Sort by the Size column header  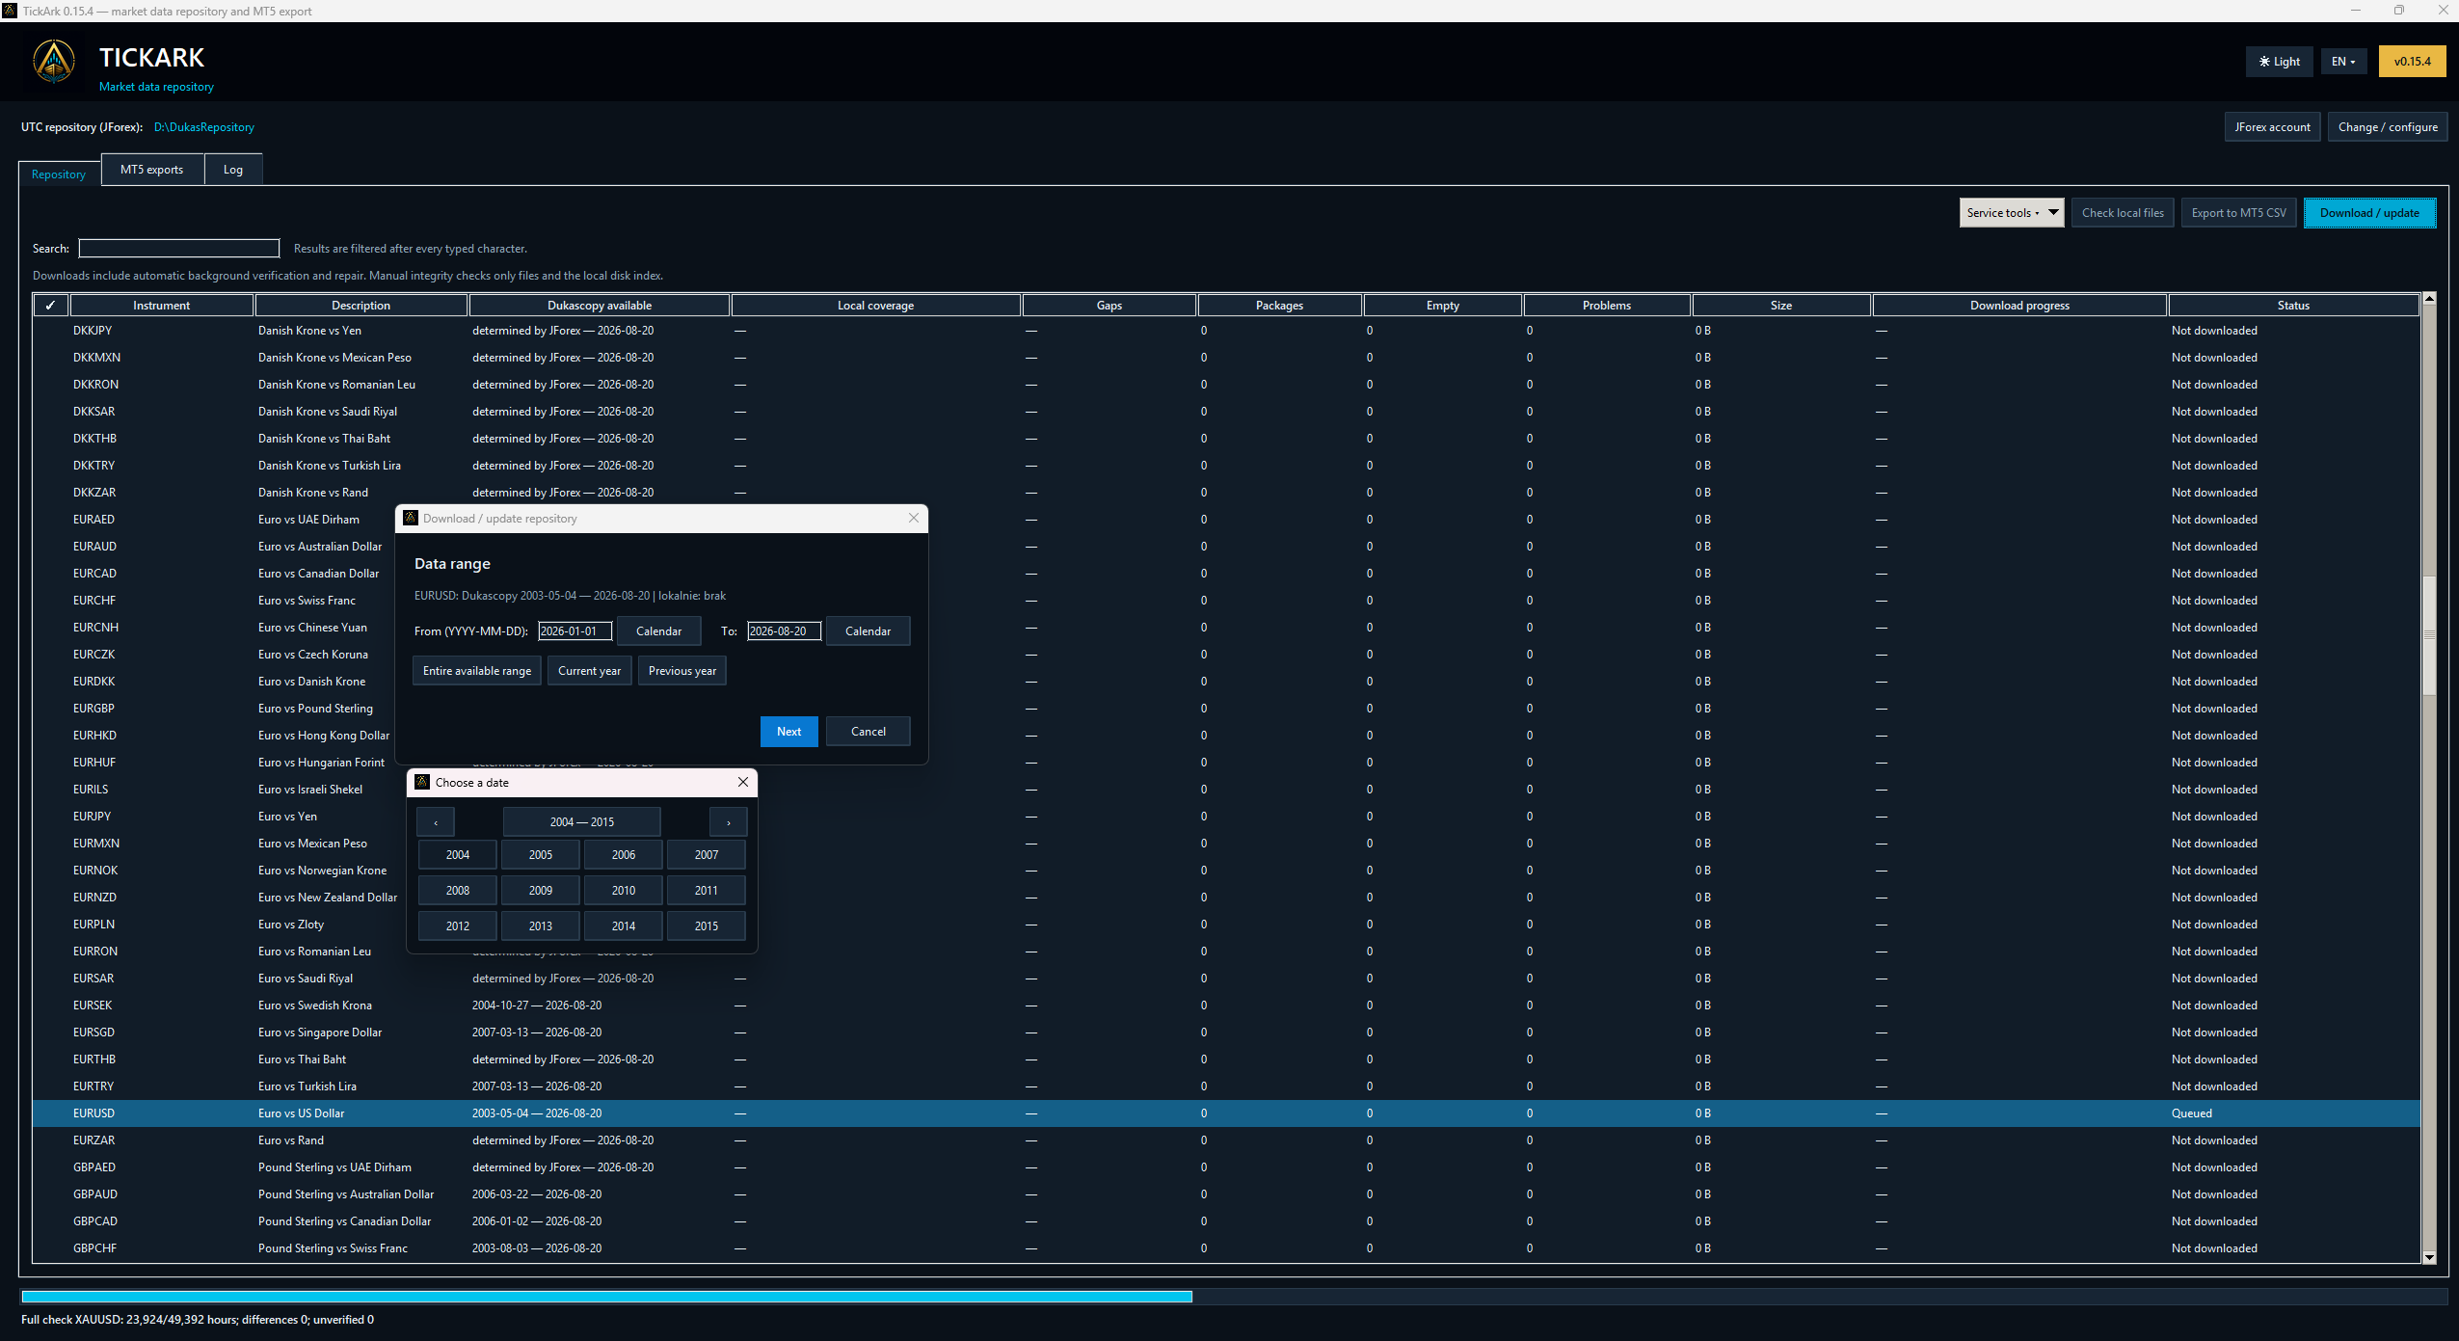pos(1781,305)
